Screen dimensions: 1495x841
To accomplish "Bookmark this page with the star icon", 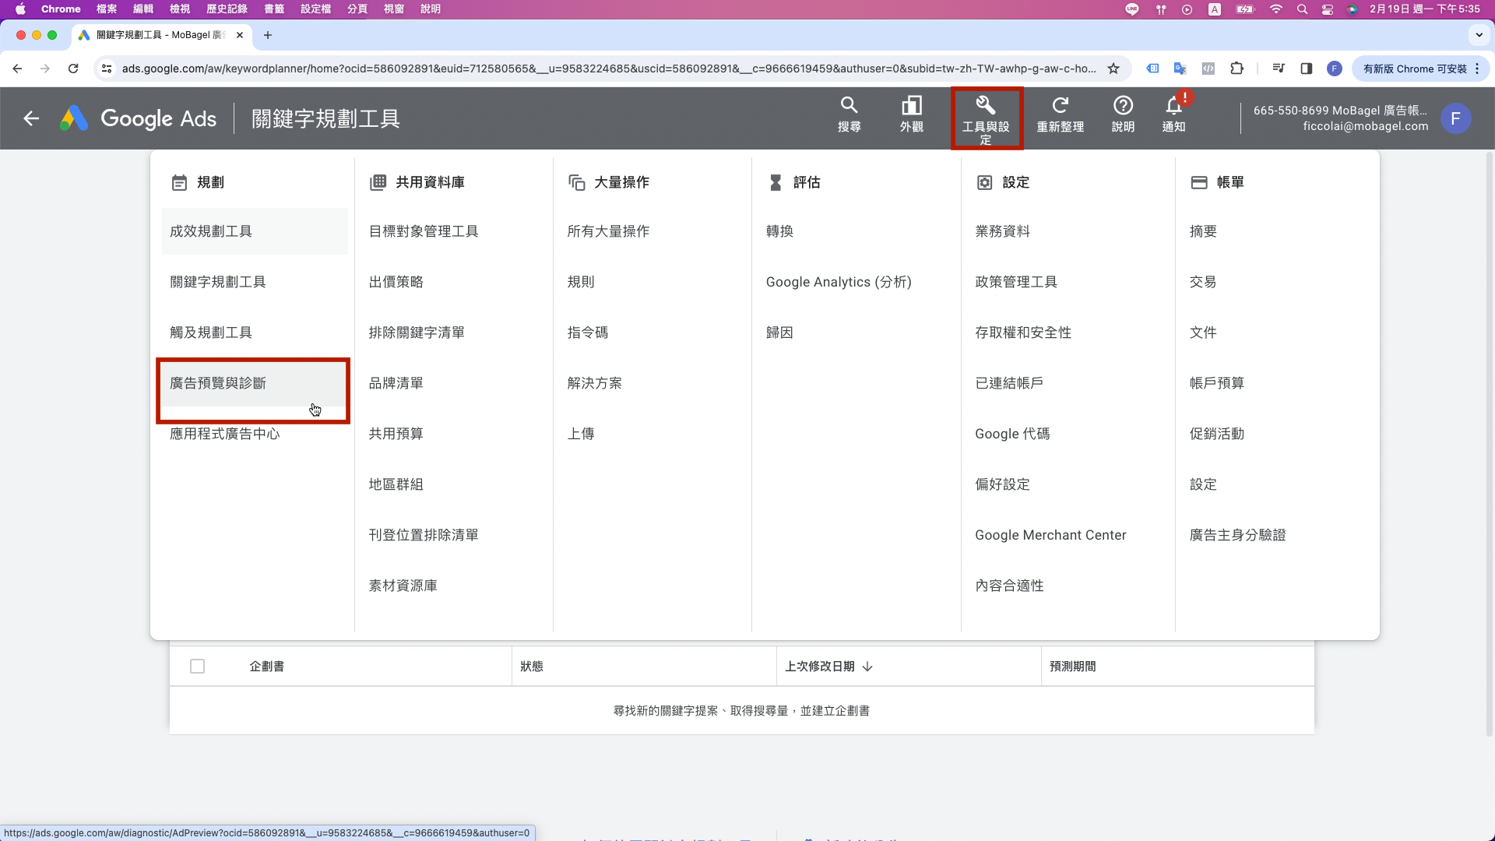I will click(1113, 69).
